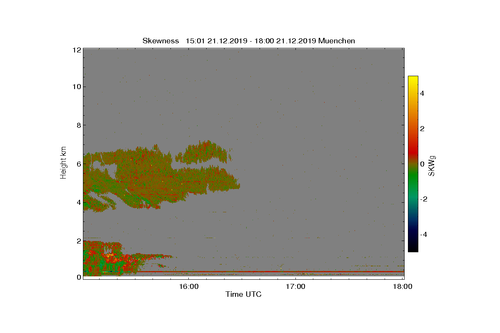Click the plot title starting with 'Skewness'
This screenshot has width=500, height=333.
coord(249,41)
